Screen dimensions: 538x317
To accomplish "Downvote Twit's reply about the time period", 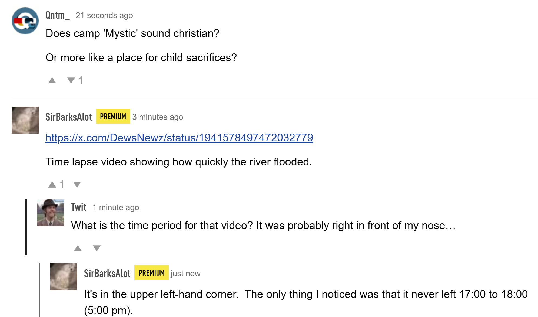I will pyautogui.click(x=97, y=248).
